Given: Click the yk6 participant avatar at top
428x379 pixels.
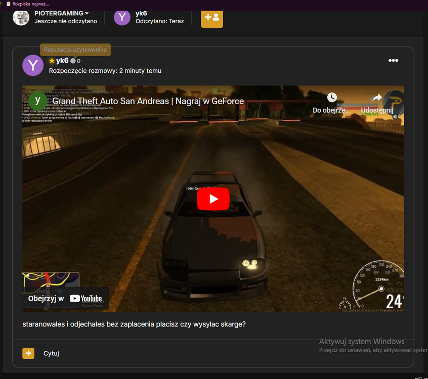Looking at the screenshot, I should 122,18.
